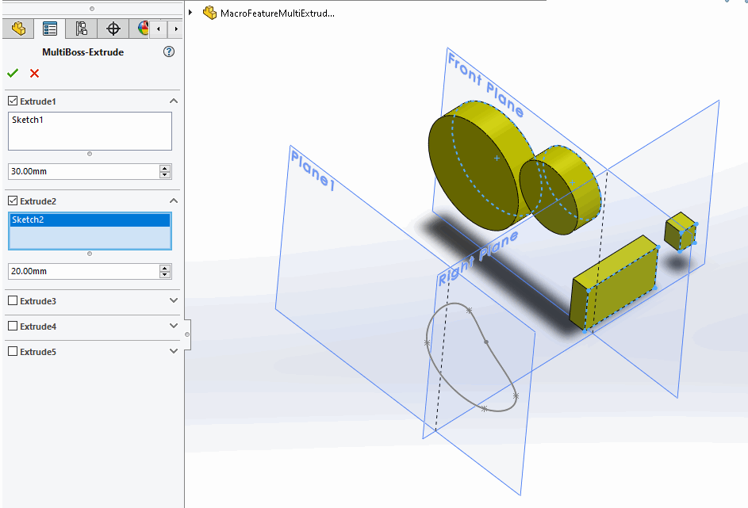Collapse the Extrude1 section chevron
This screenshot has width=748, height=508.
(x=174, y=101)
